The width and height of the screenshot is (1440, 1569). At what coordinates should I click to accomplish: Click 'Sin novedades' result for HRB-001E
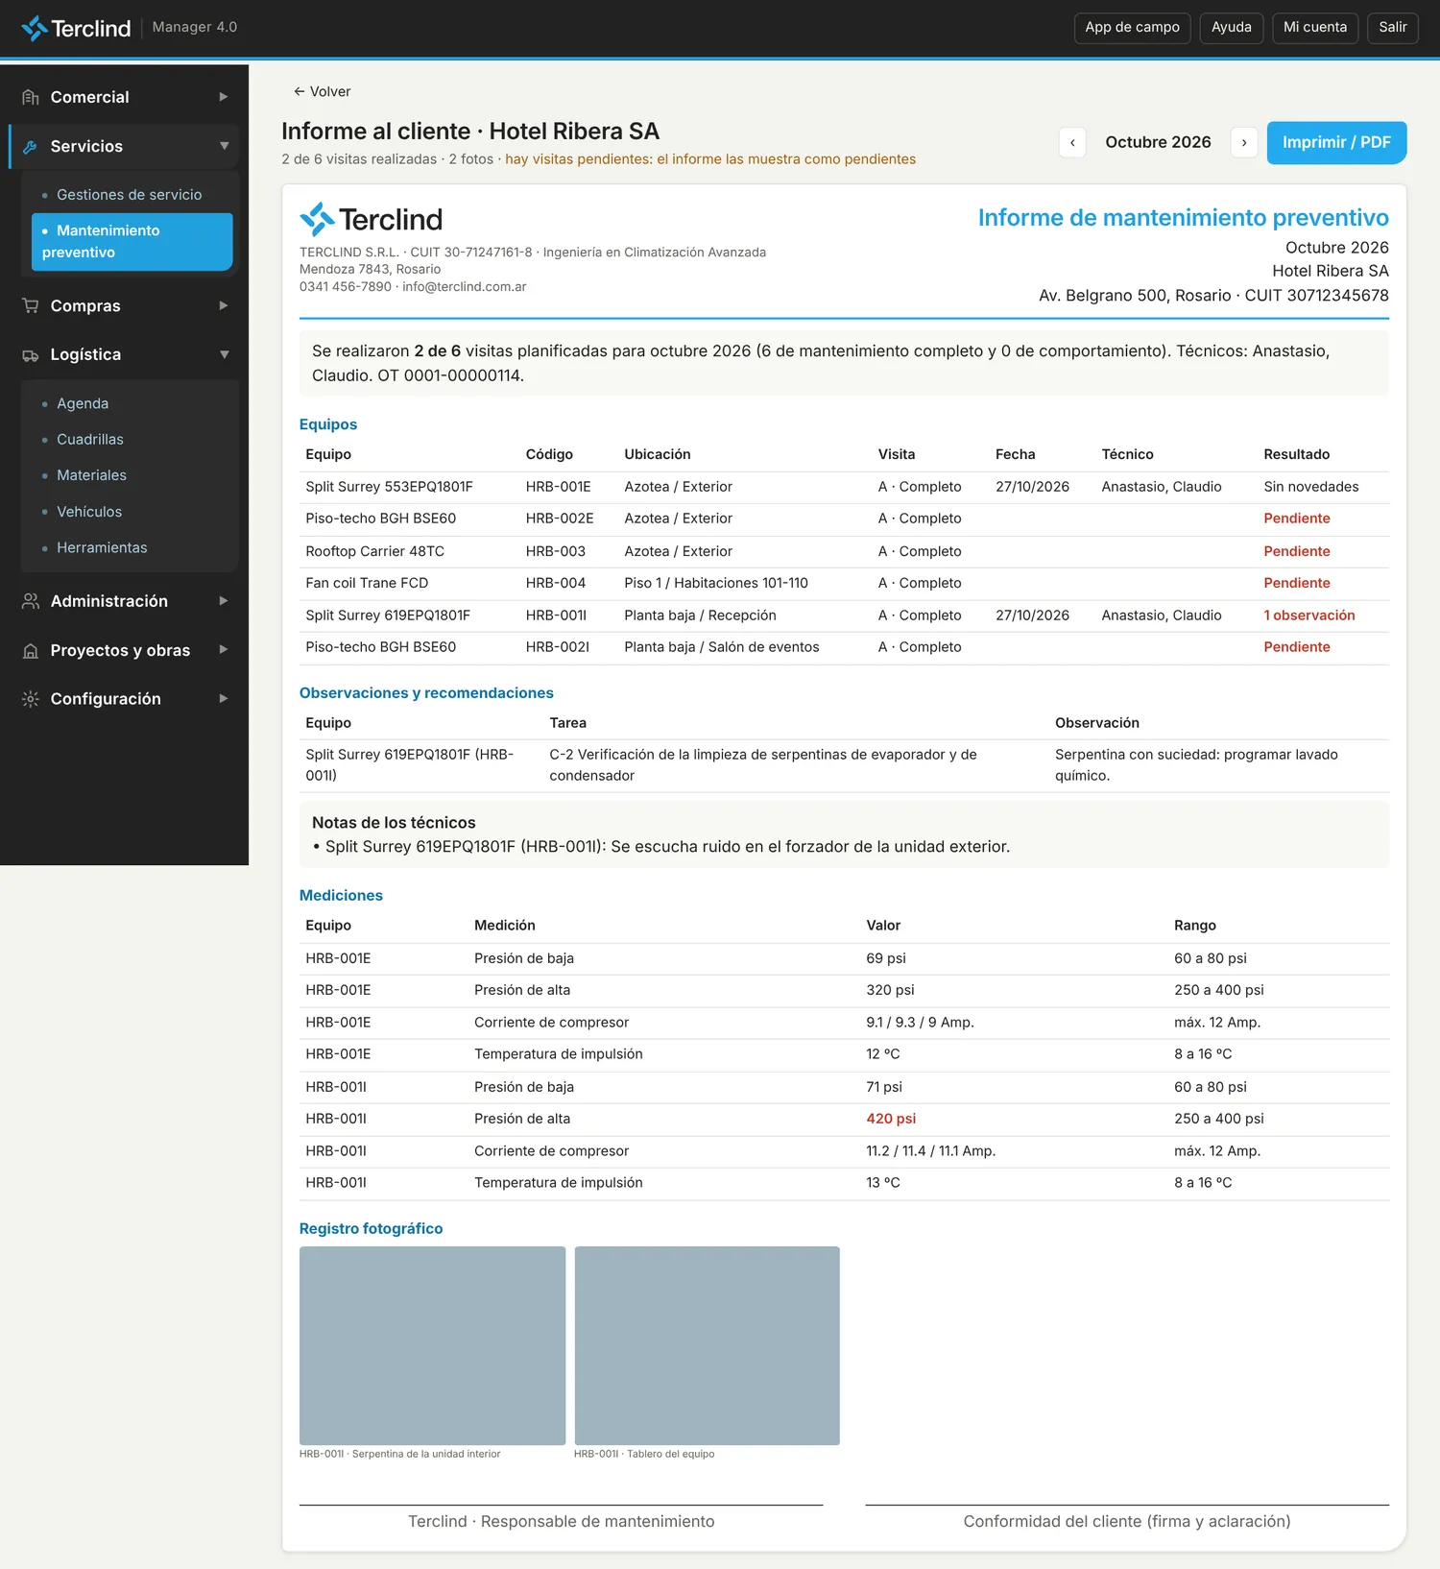click(x=1310, y=487)
